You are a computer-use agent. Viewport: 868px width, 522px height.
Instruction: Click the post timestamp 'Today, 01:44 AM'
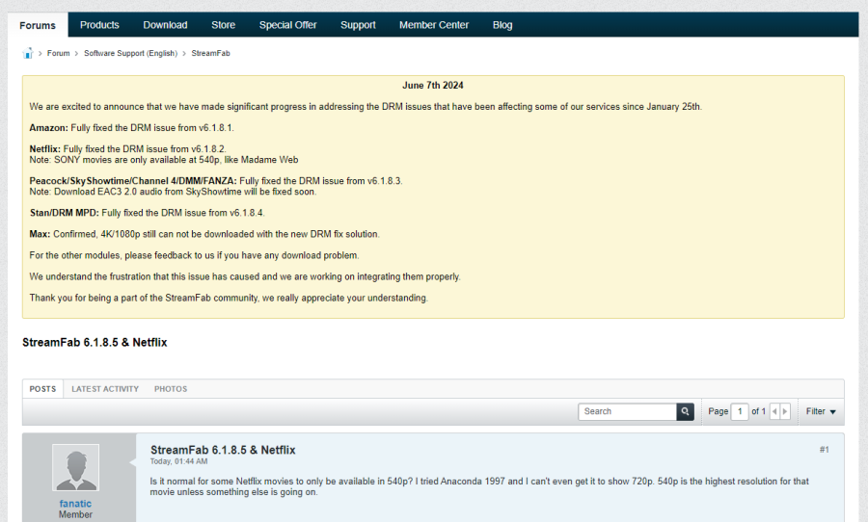tap(178, 461)
